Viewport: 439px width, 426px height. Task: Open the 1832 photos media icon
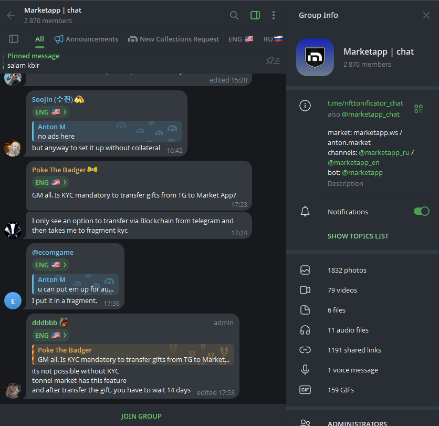pos(305,270)
